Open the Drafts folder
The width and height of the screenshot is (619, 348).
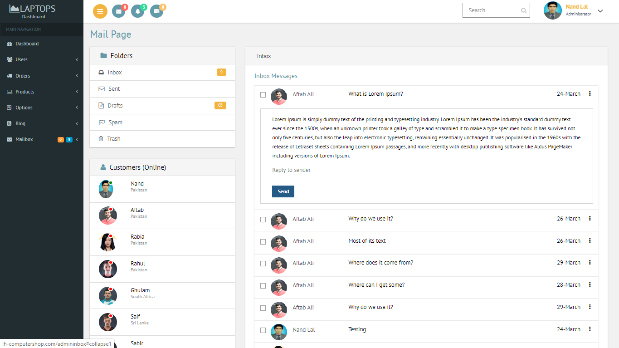coord(162,105)
